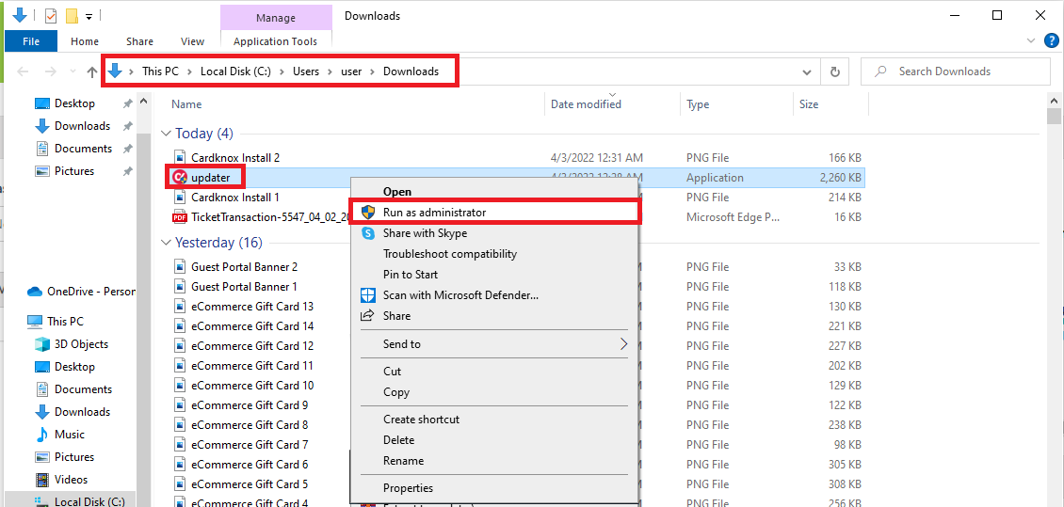Screen dimensions: 1064x507
Task: Click user in the address breadcrumb
Action: 351,71
